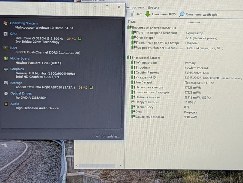Open the Інструменти menu in AIDA64
243x183 pixels.
pyautogui.click(x=135, y=8)
